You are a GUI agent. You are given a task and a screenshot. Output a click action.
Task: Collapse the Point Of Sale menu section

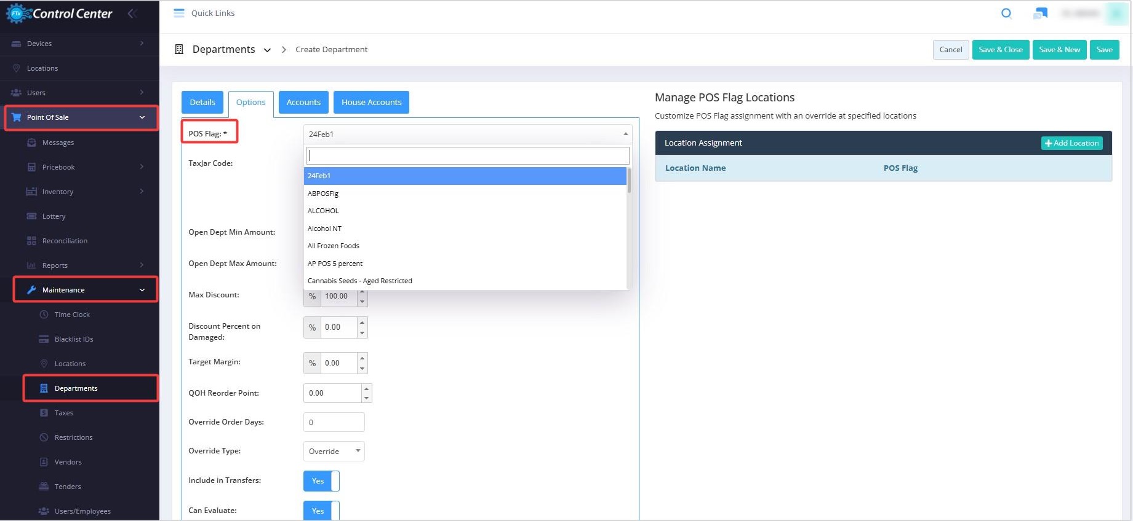click(142, 117)
